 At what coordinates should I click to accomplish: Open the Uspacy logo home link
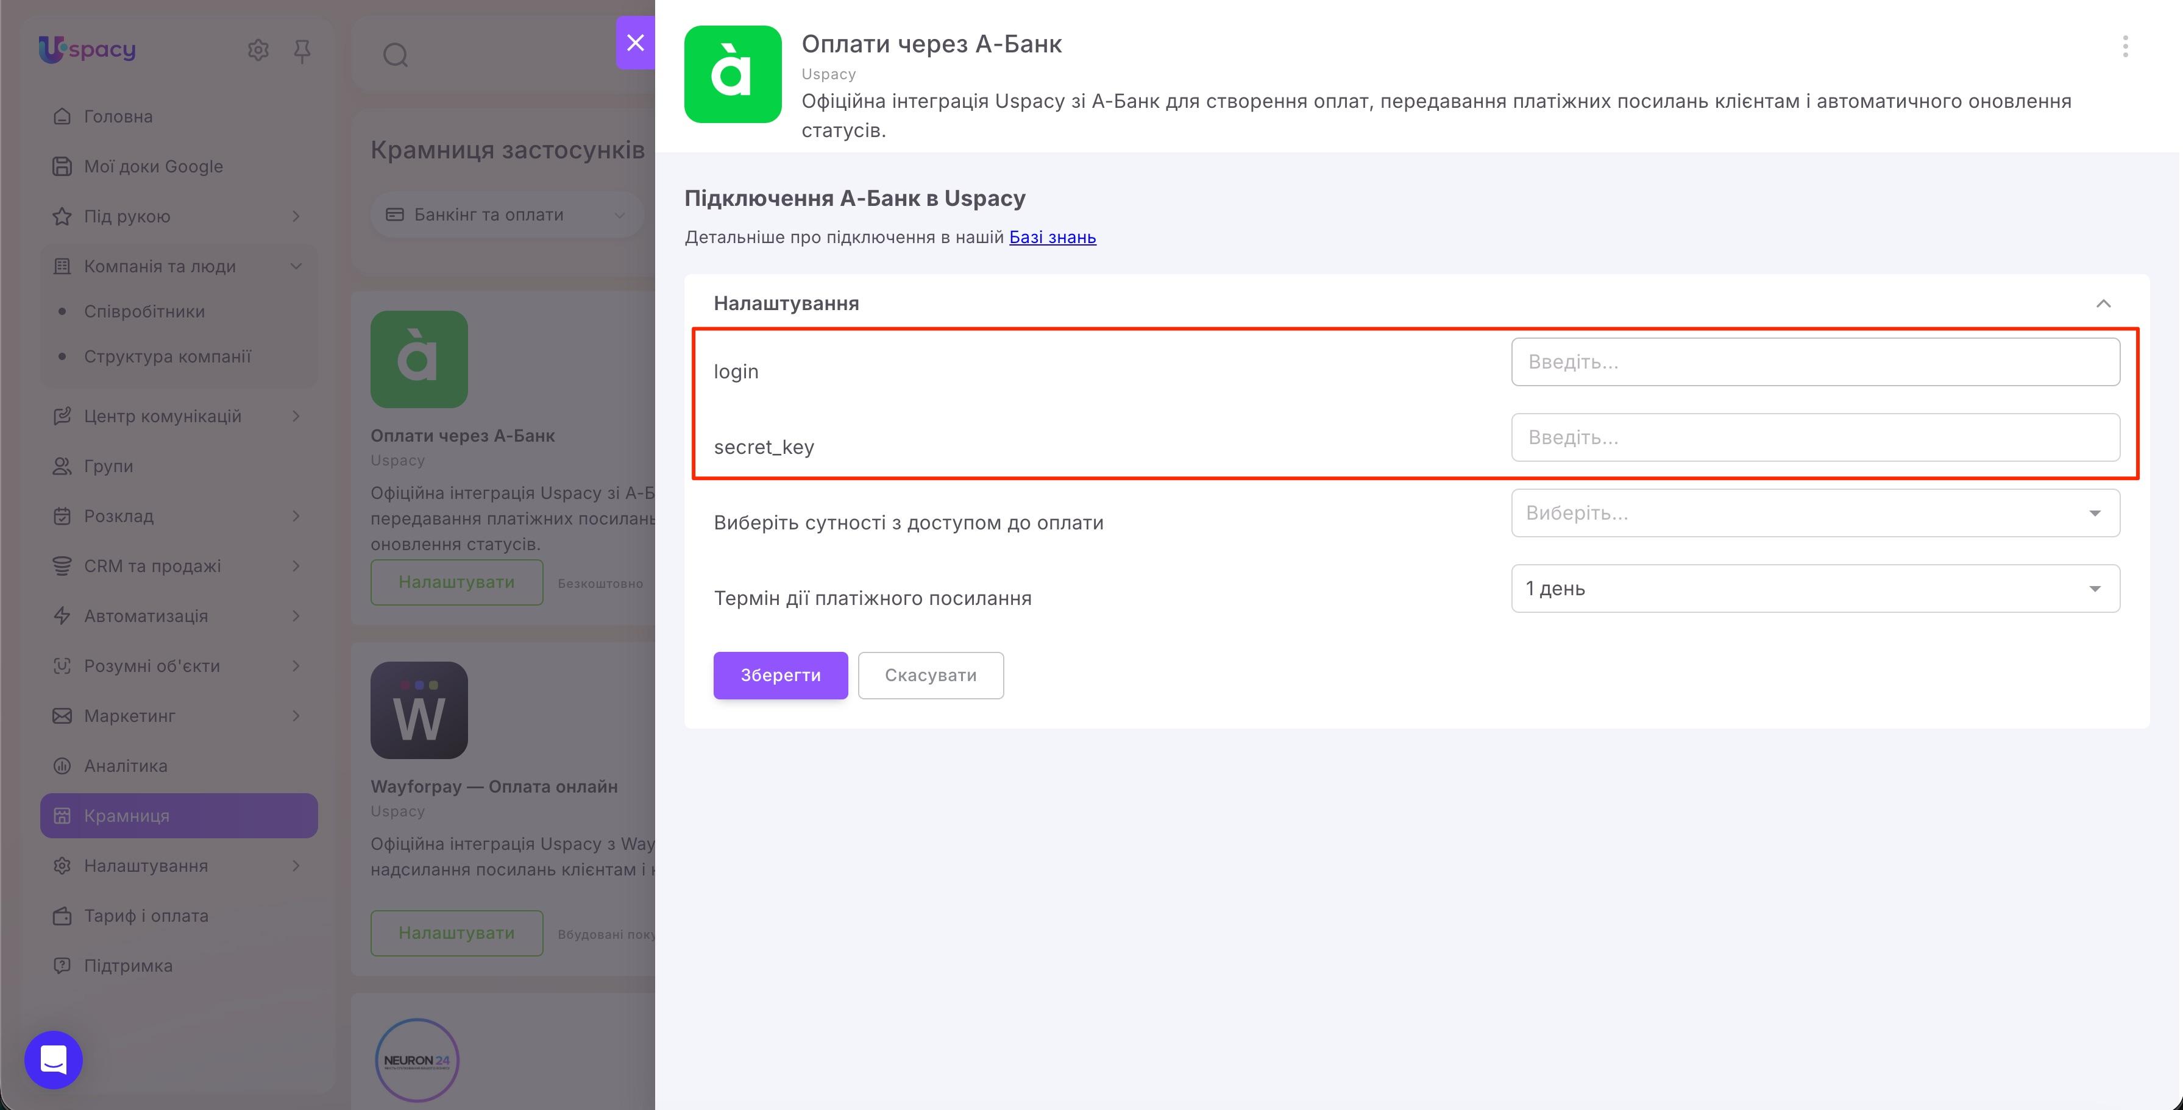(x=87, y=49)
